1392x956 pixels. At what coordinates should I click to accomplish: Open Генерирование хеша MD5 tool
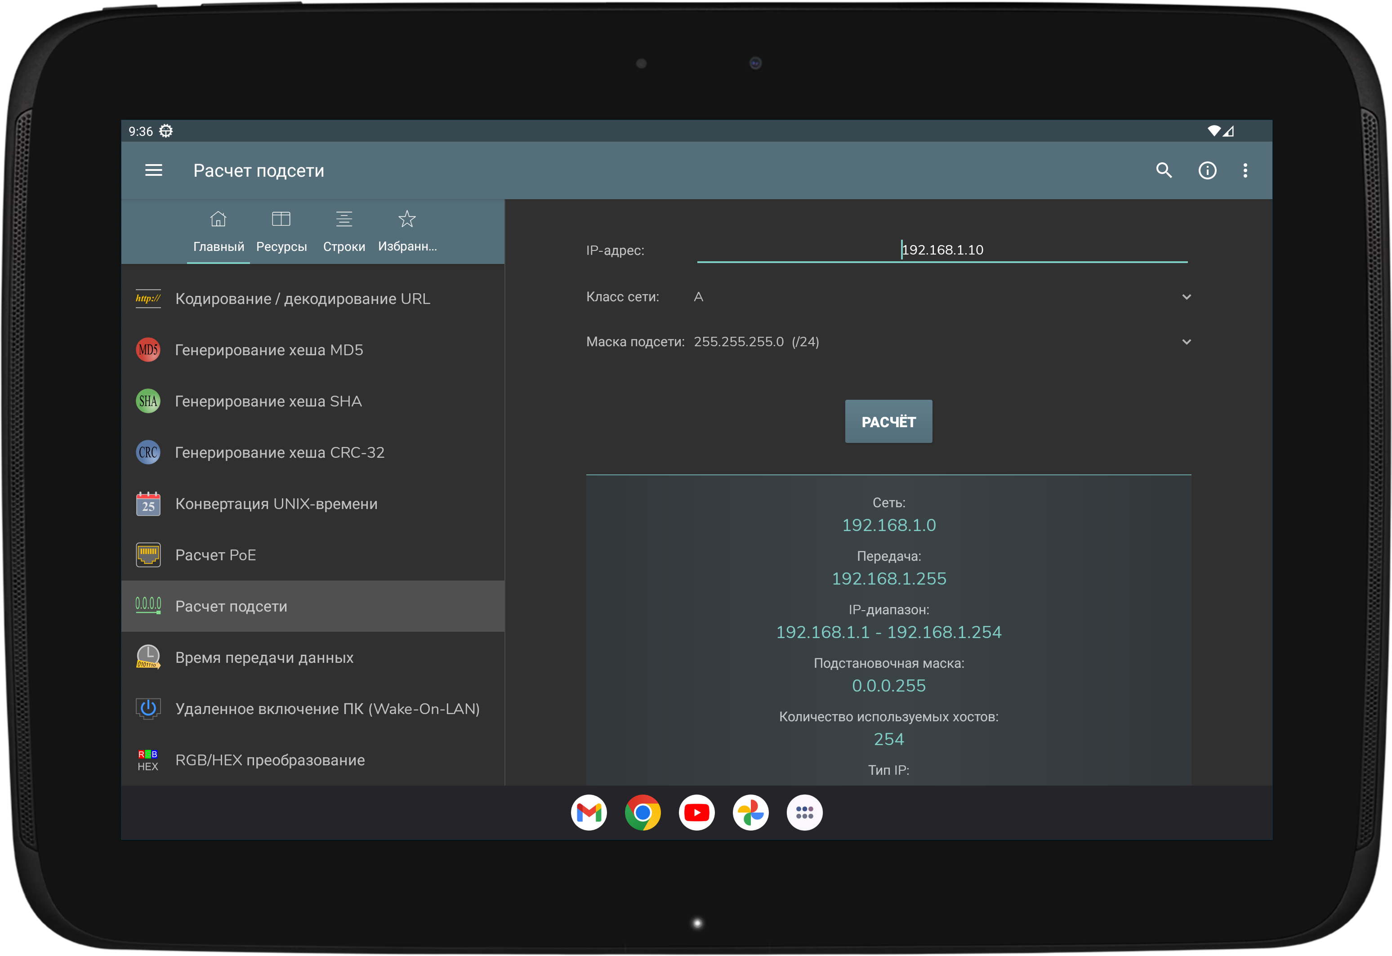(312, 350)
